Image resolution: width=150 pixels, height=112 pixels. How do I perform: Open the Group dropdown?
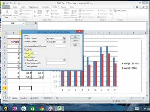102,11
